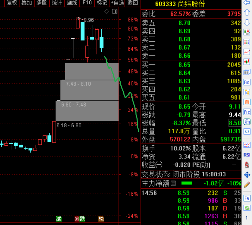Viewport: 252px width, 225px height.
Task: Click the 卖五 price 8.70
Action: tap(184, 23)
